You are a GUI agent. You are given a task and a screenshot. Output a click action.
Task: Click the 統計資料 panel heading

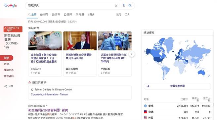tap(149, 33)
